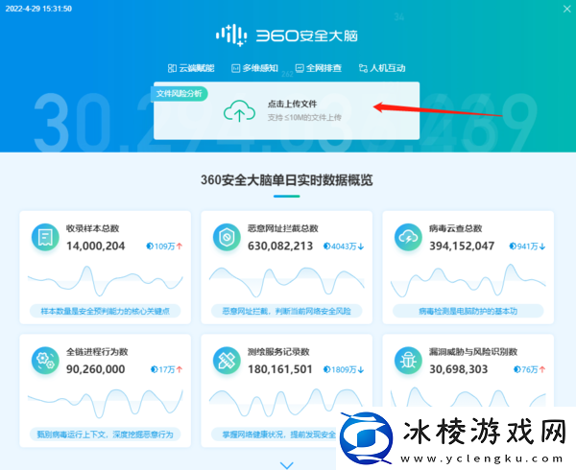Click the 支持≤10M的文件上传 hint text
Image resolution: width=576 pixels, height=470 pixels.
point(304,118)
